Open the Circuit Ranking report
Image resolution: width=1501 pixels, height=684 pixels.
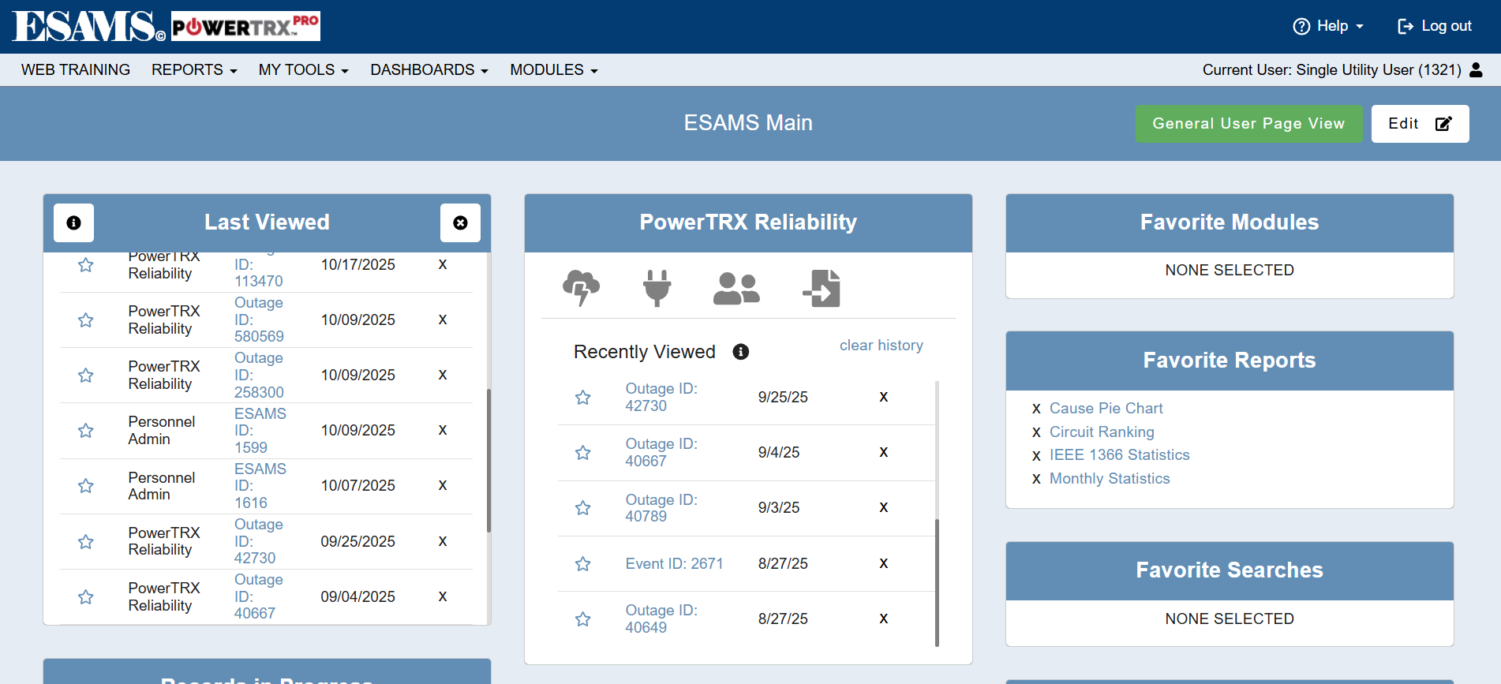1102,432
